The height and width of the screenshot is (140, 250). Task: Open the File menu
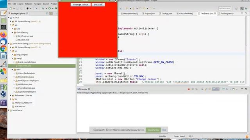coord(9,4)
